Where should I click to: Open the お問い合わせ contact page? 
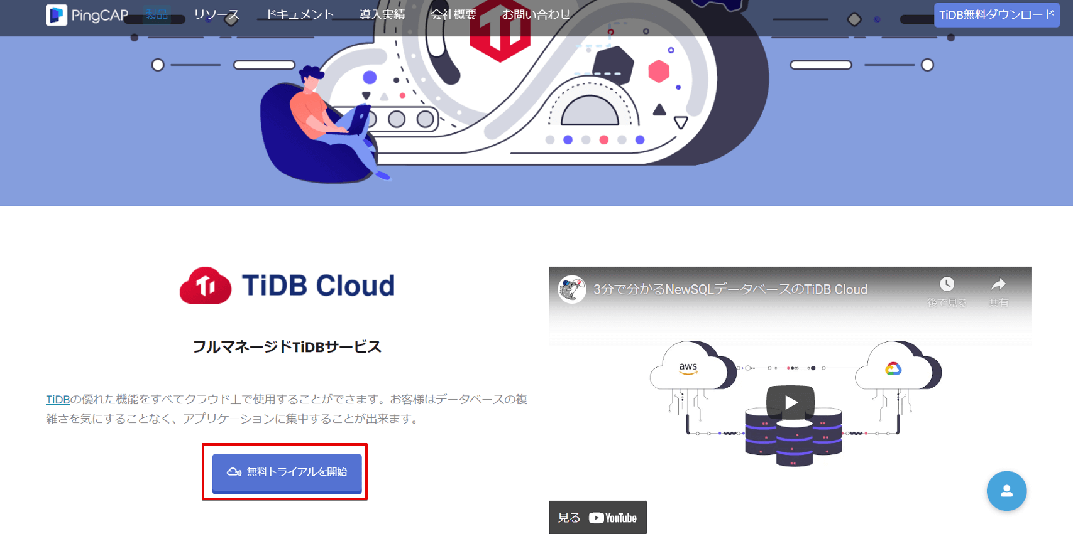point(536,14)
